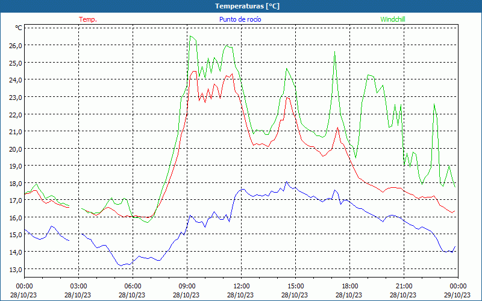This screenshot has height=301, width=482.
Task: Click the 22,0 y-axis value
Action: click(x=16, y=114)
